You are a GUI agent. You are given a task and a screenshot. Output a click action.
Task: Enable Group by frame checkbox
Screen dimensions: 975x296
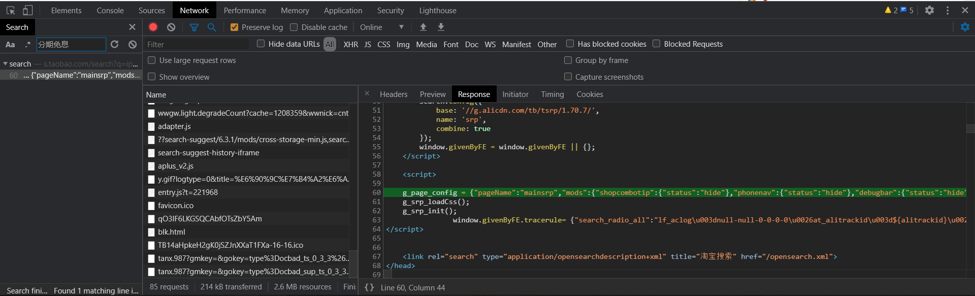[568, 60]
